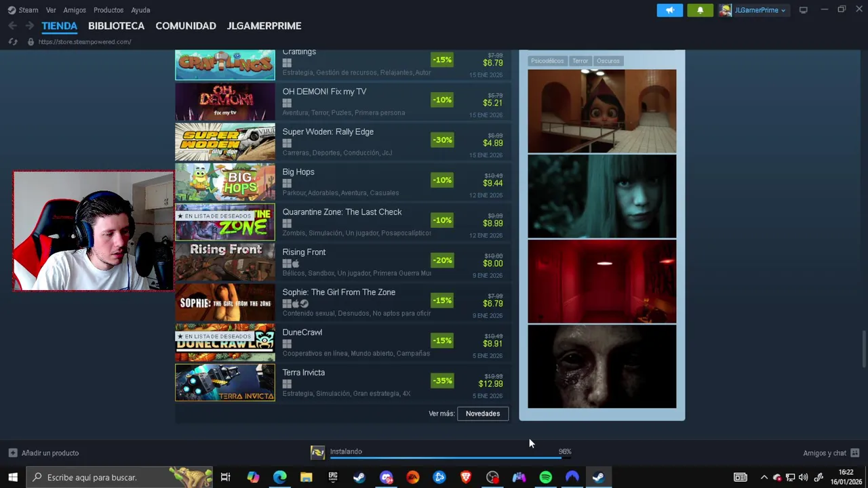
Task: Go forward with the right arrow
Action: tap(29, 26)
